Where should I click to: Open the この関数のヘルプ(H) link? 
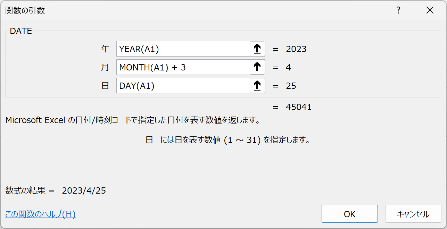point(40,214)
